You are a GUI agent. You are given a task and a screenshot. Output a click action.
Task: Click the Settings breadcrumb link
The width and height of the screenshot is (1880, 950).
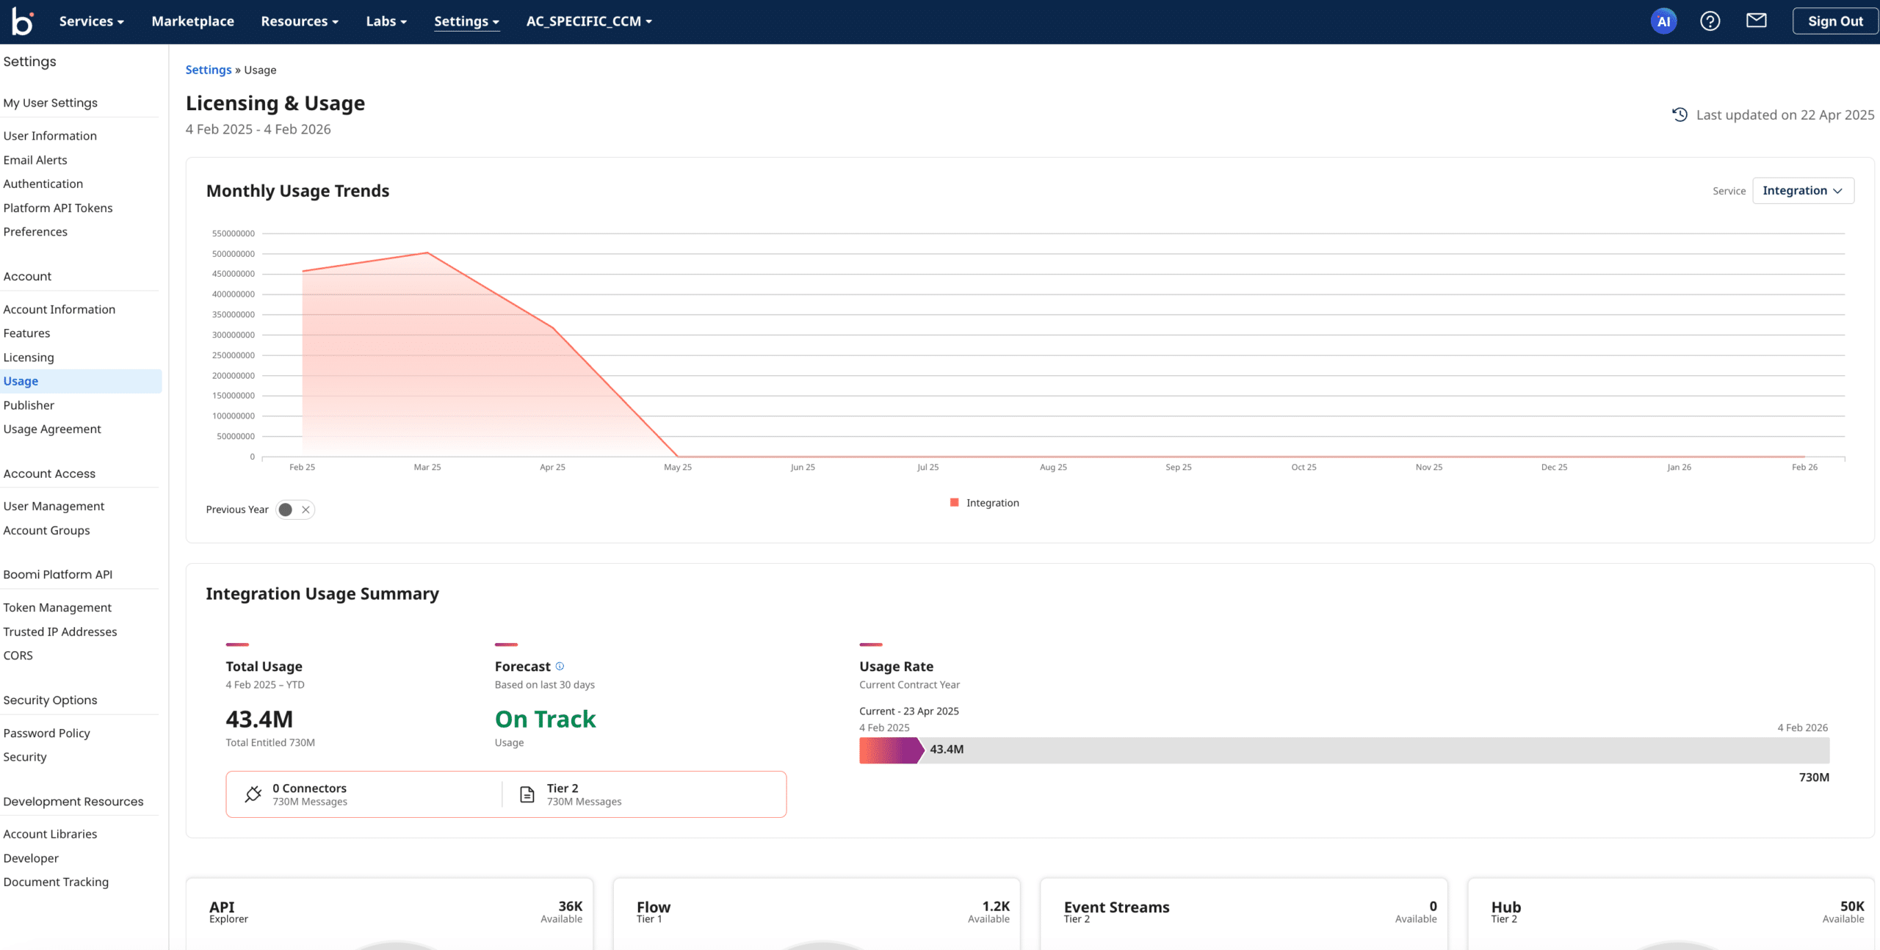click(208, 70)
